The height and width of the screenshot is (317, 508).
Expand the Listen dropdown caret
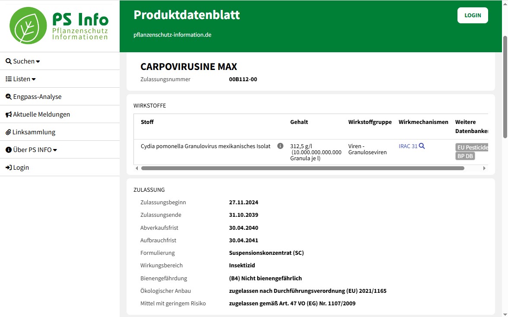pos(34,79)
